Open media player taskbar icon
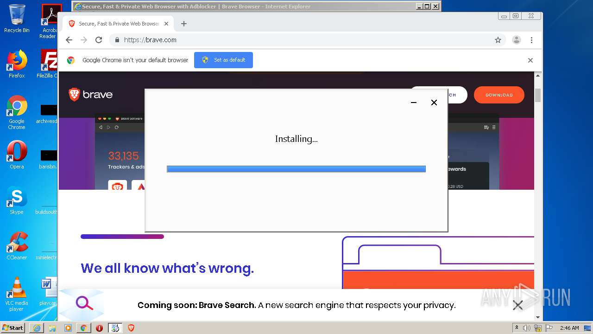Image resolution: width=593 pixels, height=334 pixels. coord(68,328)
